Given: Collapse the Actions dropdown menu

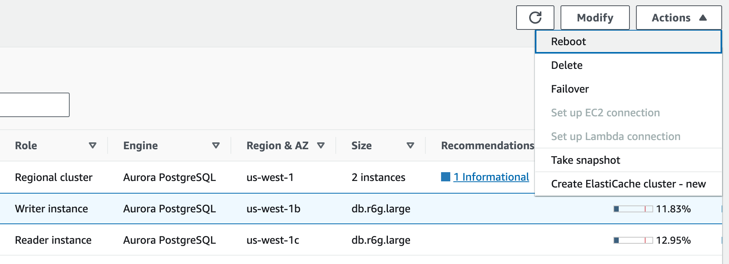Looking at the screenshot, I should click(x=678, y=18).
